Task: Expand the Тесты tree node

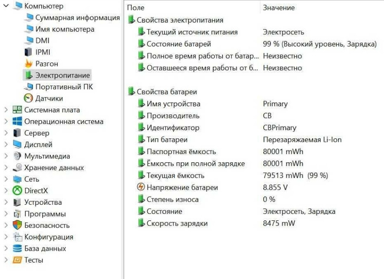Action: point(6,260)
